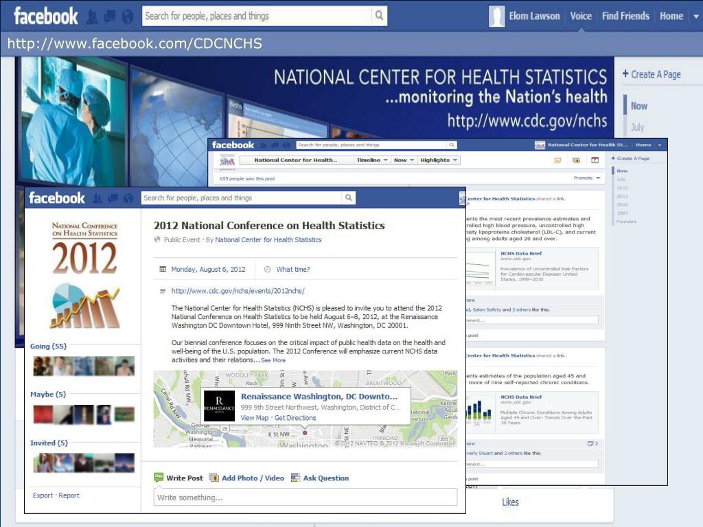Viewport: 703px width, 527px height.
Task: Click Elom Lawson name in top bar
Action: tap(534, 16)
